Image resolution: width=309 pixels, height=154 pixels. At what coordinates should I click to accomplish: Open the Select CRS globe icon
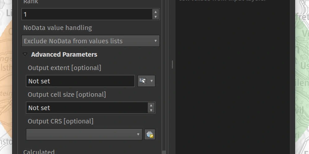(x=150, y=135)
